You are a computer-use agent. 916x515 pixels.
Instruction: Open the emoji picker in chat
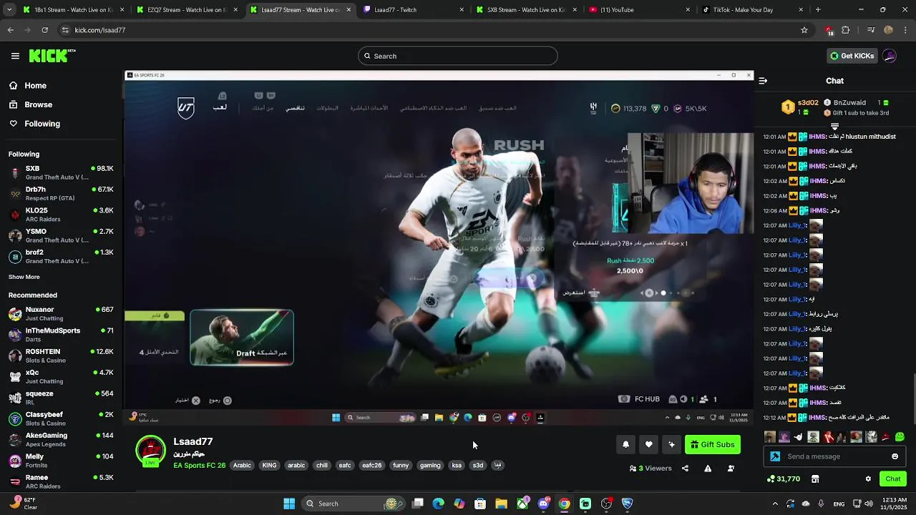pos(895,456)
